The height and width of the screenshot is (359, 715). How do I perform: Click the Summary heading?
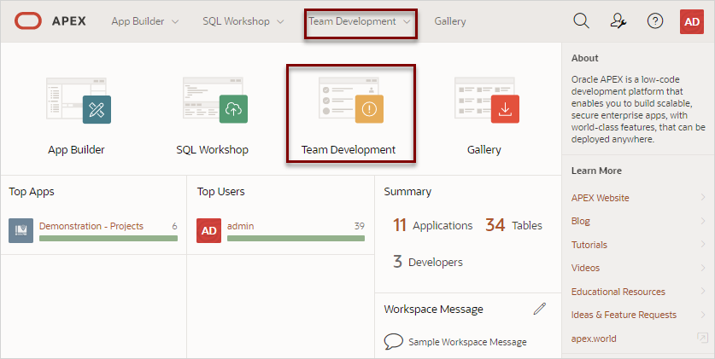407,192
